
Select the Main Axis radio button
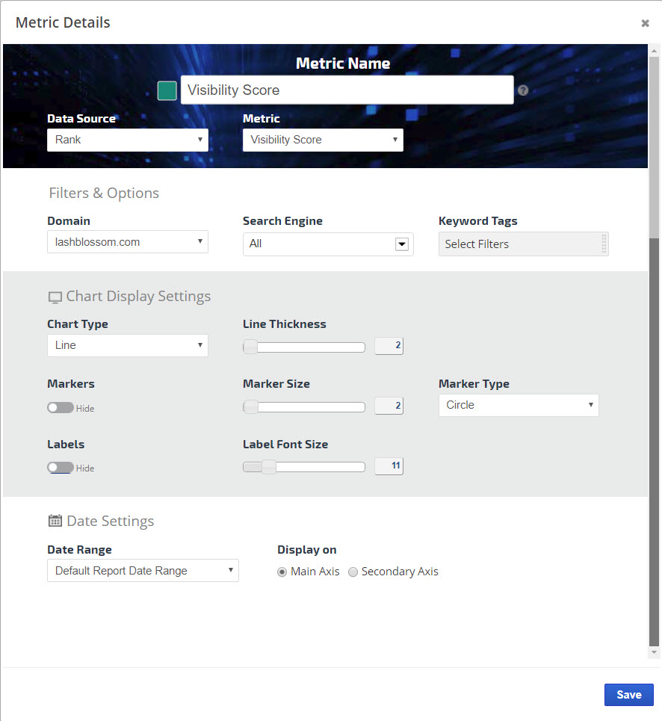coord(282,572)
